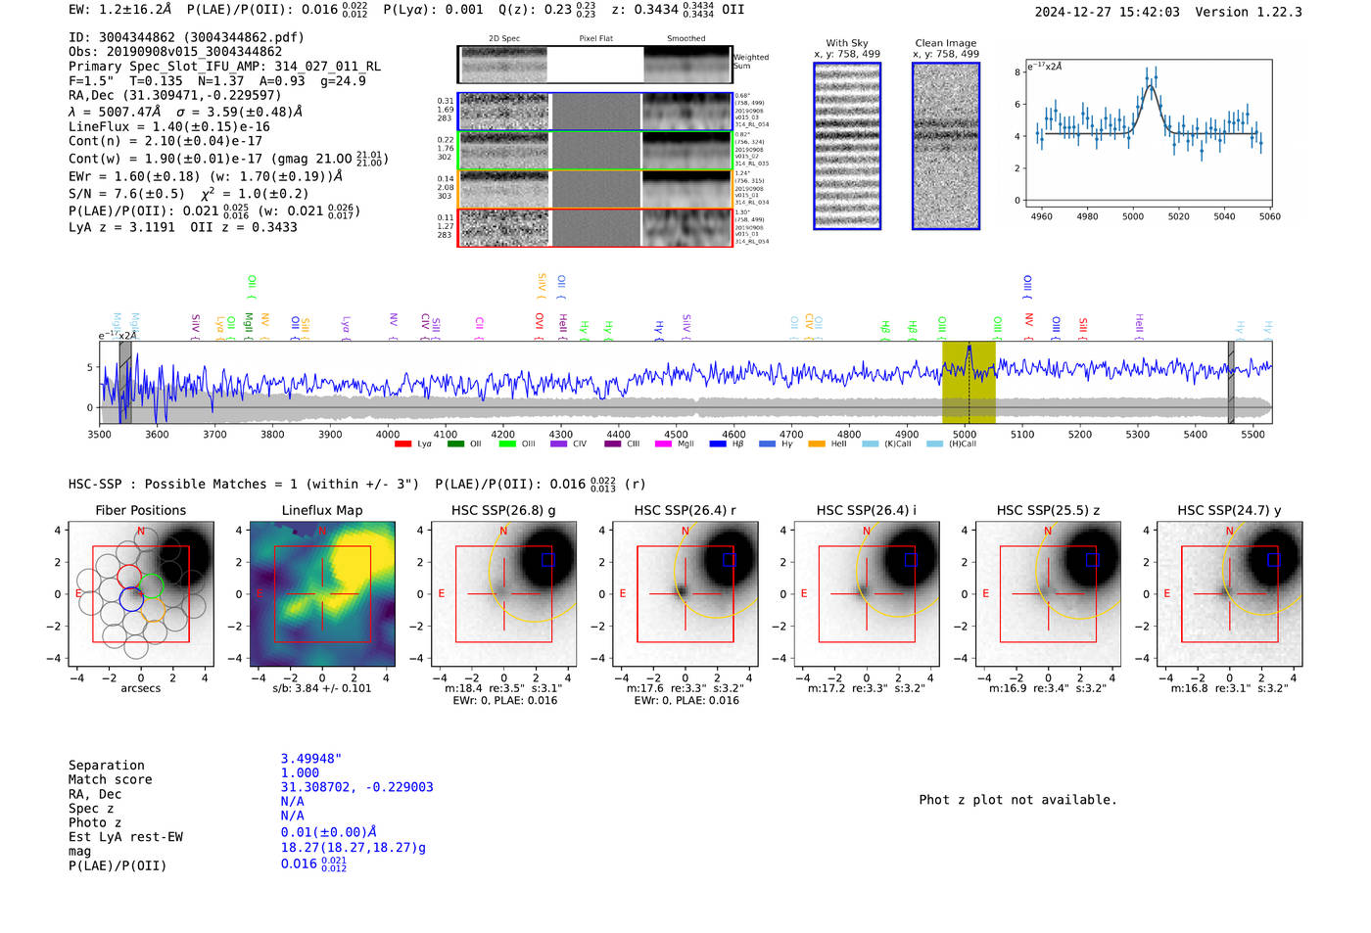This screenshot has height=933, width=1371.
Task: Click the LyA z = 3.1191 text
Action: pos(121,227)
